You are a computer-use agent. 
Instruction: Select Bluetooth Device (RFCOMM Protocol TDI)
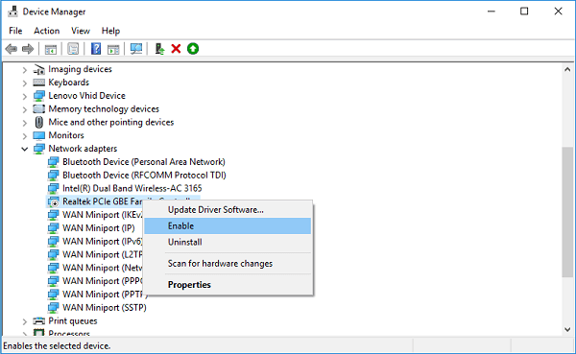pyautogui.click(x=144, y=176)
